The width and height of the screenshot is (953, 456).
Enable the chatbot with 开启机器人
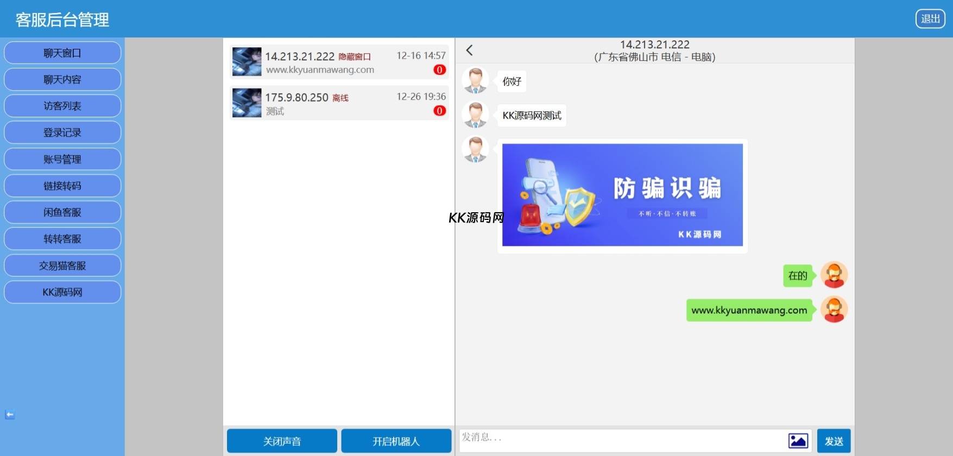coord(396,441)
